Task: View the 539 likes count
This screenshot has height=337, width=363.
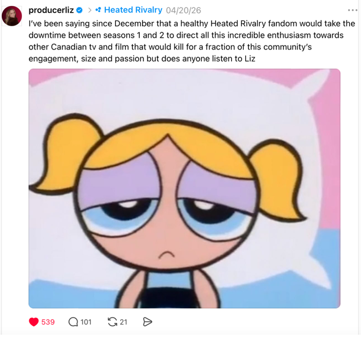Action: (48, 322)
